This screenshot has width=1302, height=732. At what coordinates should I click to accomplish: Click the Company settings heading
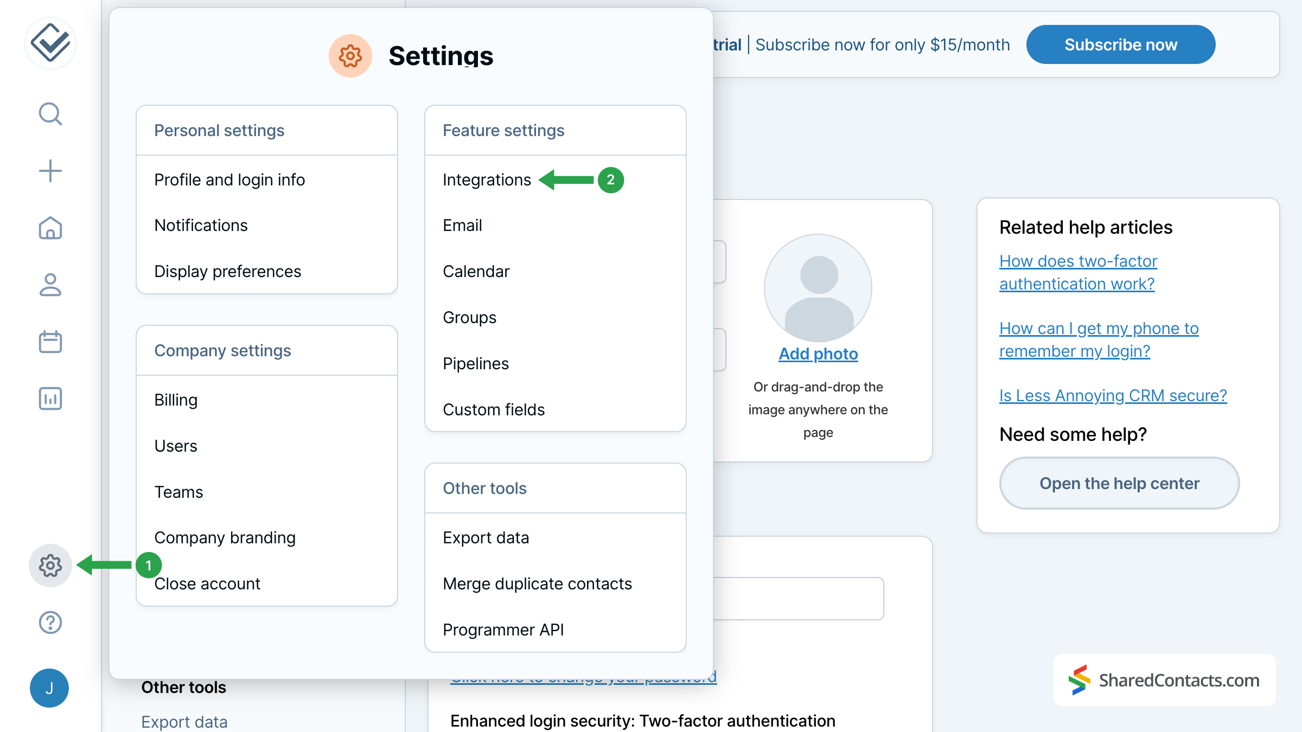point(222,350)
